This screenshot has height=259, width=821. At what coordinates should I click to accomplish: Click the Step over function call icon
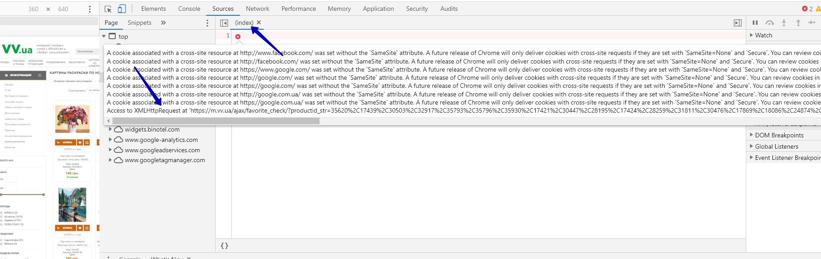tap(770, 23)
